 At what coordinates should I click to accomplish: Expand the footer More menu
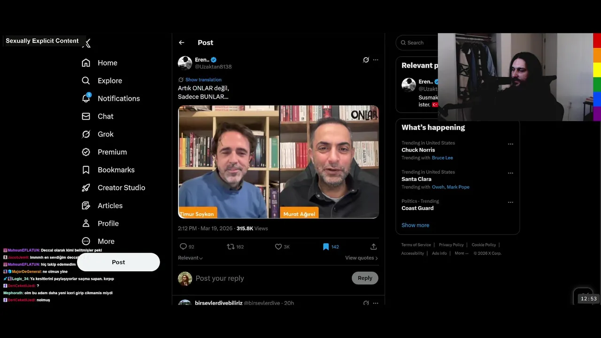coord(462,253)
